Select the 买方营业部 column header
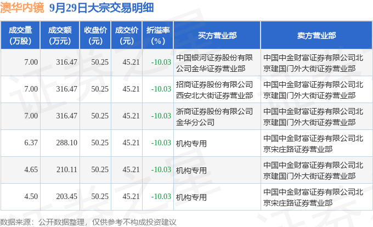The image size is (373, 227). pos(217,36)
